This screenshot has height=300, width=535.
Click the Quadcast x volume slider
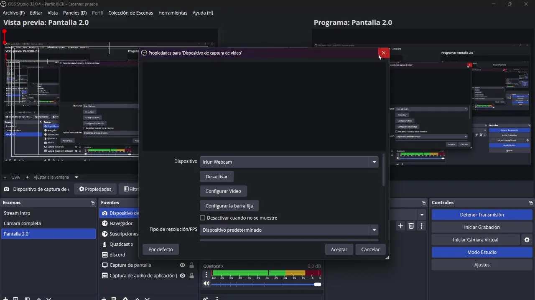266,285
